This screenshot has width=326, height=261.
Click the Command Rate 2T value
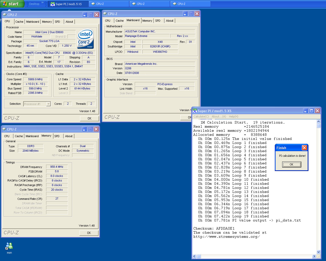click(x=57, y=199)
